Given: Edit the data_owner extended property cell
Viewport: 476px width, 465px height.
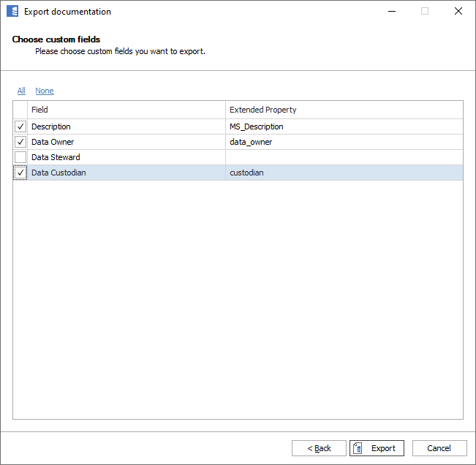Looking at the screenshot, I should [344, 142].
